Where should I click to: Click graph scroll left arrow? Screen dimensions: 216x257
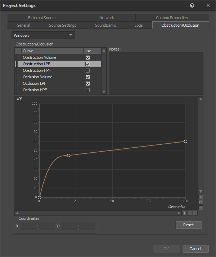pyautogui.click(x=17, y=213)
